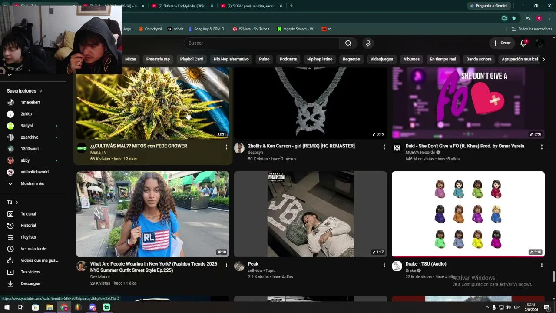This screenshot has width=556, height=313.
Task: Open What Are People Wearing in New York thumbnail
Action: coord(153,214)
